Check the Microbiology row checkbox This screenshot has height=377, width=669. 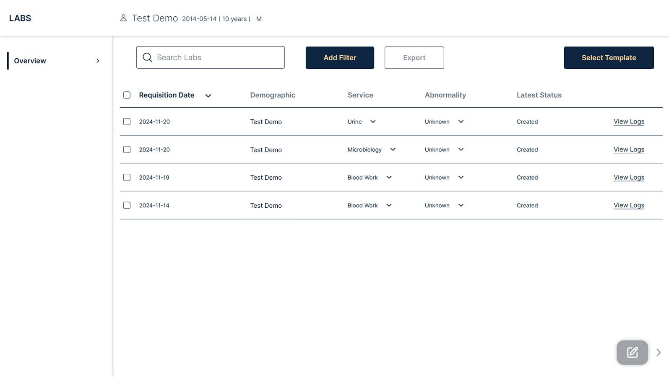(x=127, y=150)
